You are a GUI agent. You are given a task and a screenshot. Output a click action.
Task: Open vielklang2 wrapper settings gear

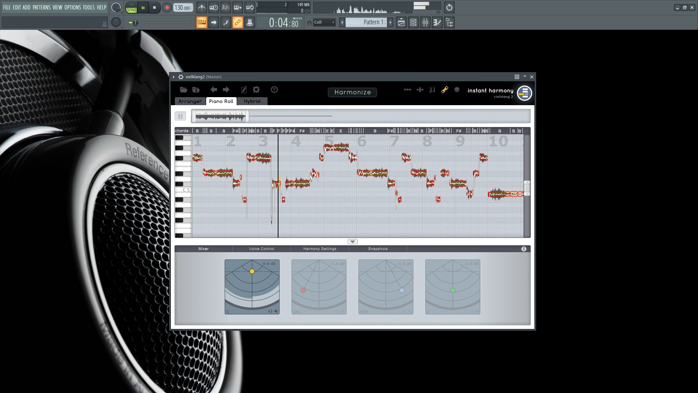click(x=181, y=77)
